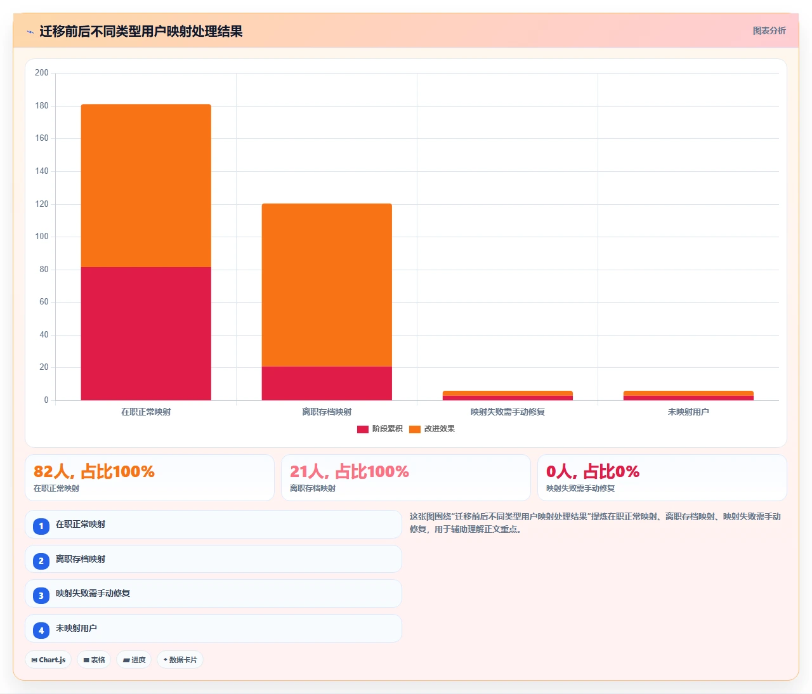The image size is (812, 694).
Task: Click the 表格 tag chip
Action: click(94, 660)
